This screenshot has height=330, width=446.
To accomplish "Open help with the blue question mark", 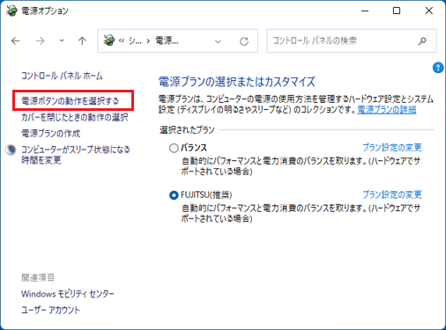I will pos(438,68).
